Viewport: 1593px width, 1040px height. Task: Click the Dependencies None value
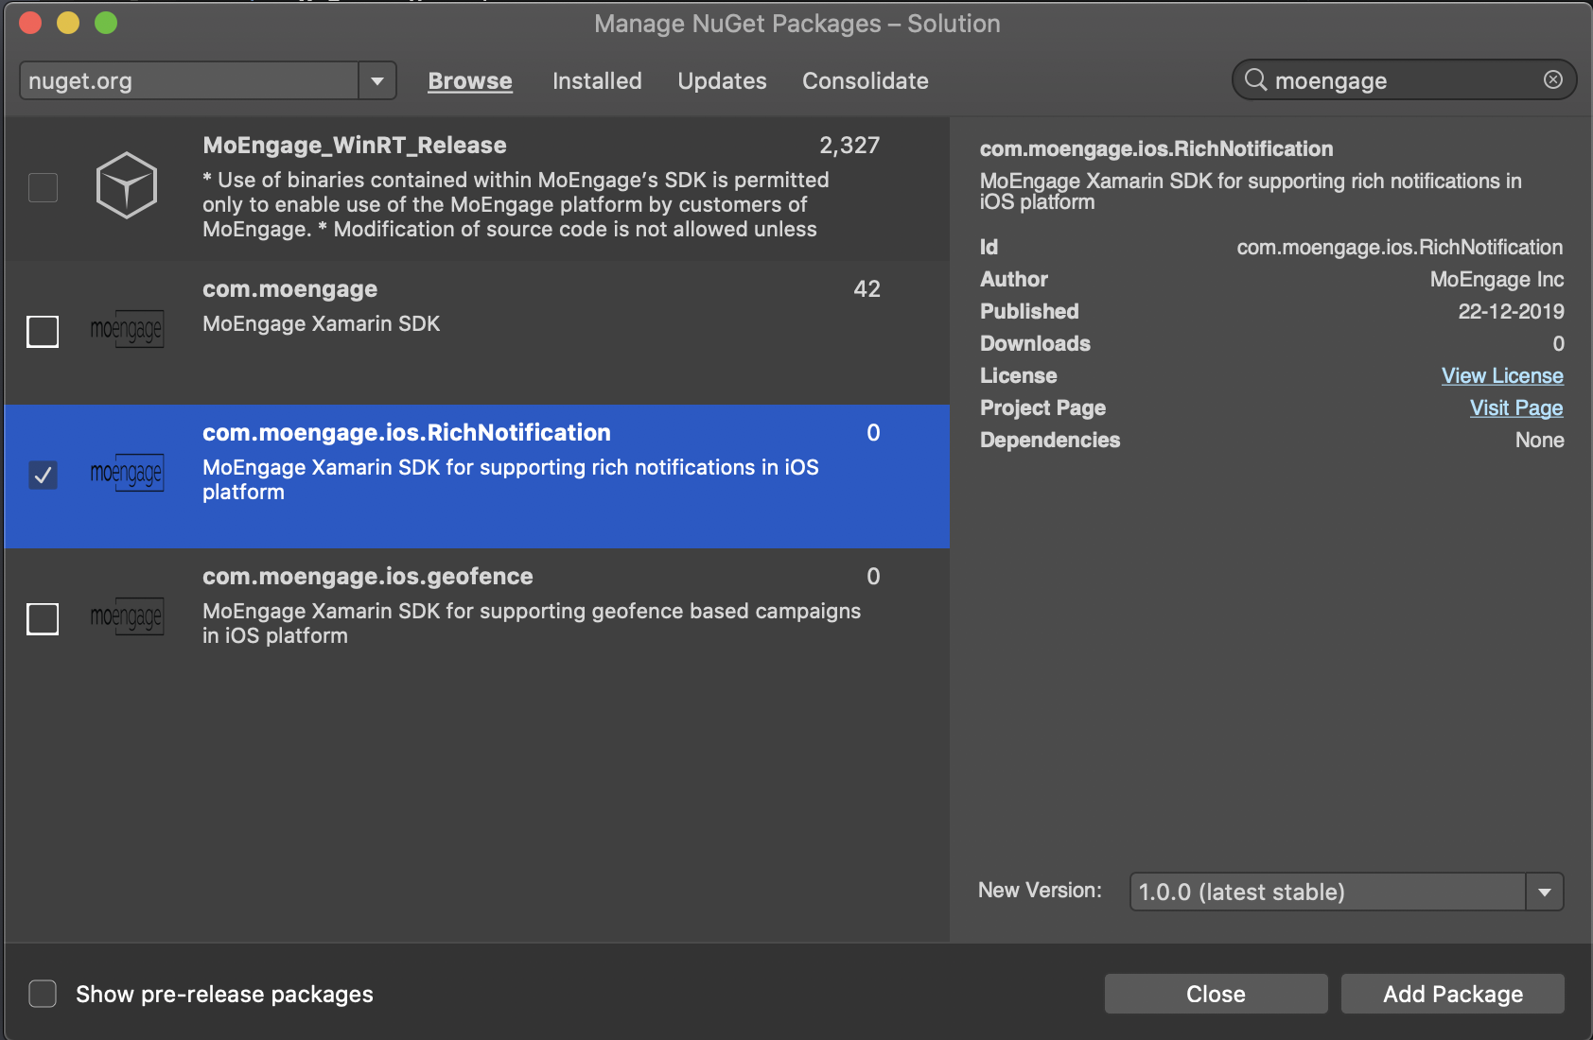[1539, 440]
